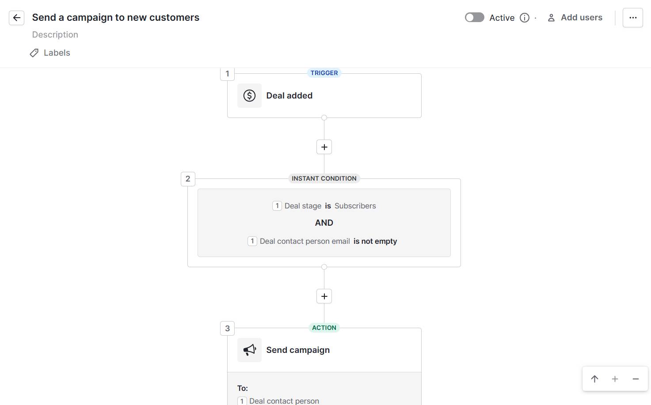Image resolution: width=651 pixels, height=405 pixels.
Task: Click the info icon next to Active
Action: [525, 18]
